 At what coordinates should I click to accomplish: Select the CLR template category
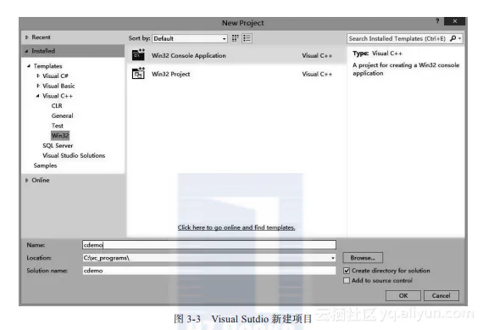(x=57, y=106)
